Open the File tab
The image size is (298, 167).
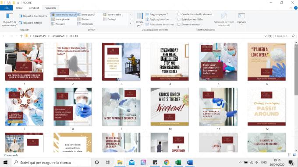tap(7, 8)
